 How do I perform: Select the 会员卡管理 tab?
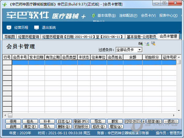tap(168, 36)
